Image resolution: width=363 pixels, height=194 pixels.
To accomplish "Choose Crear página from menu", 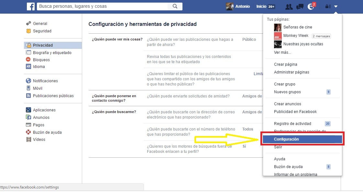I will click(x=286, y=64).
